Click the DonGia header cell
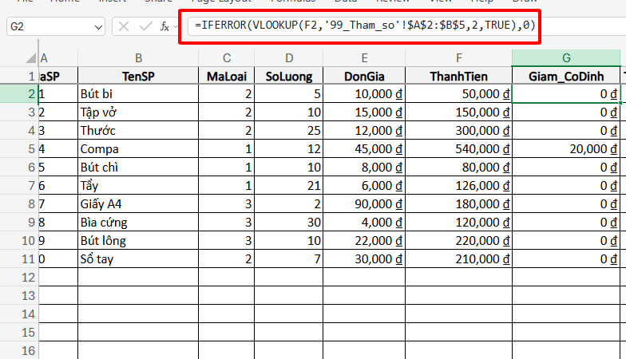Viewport: 626px width, 359px height. (364, 76)
